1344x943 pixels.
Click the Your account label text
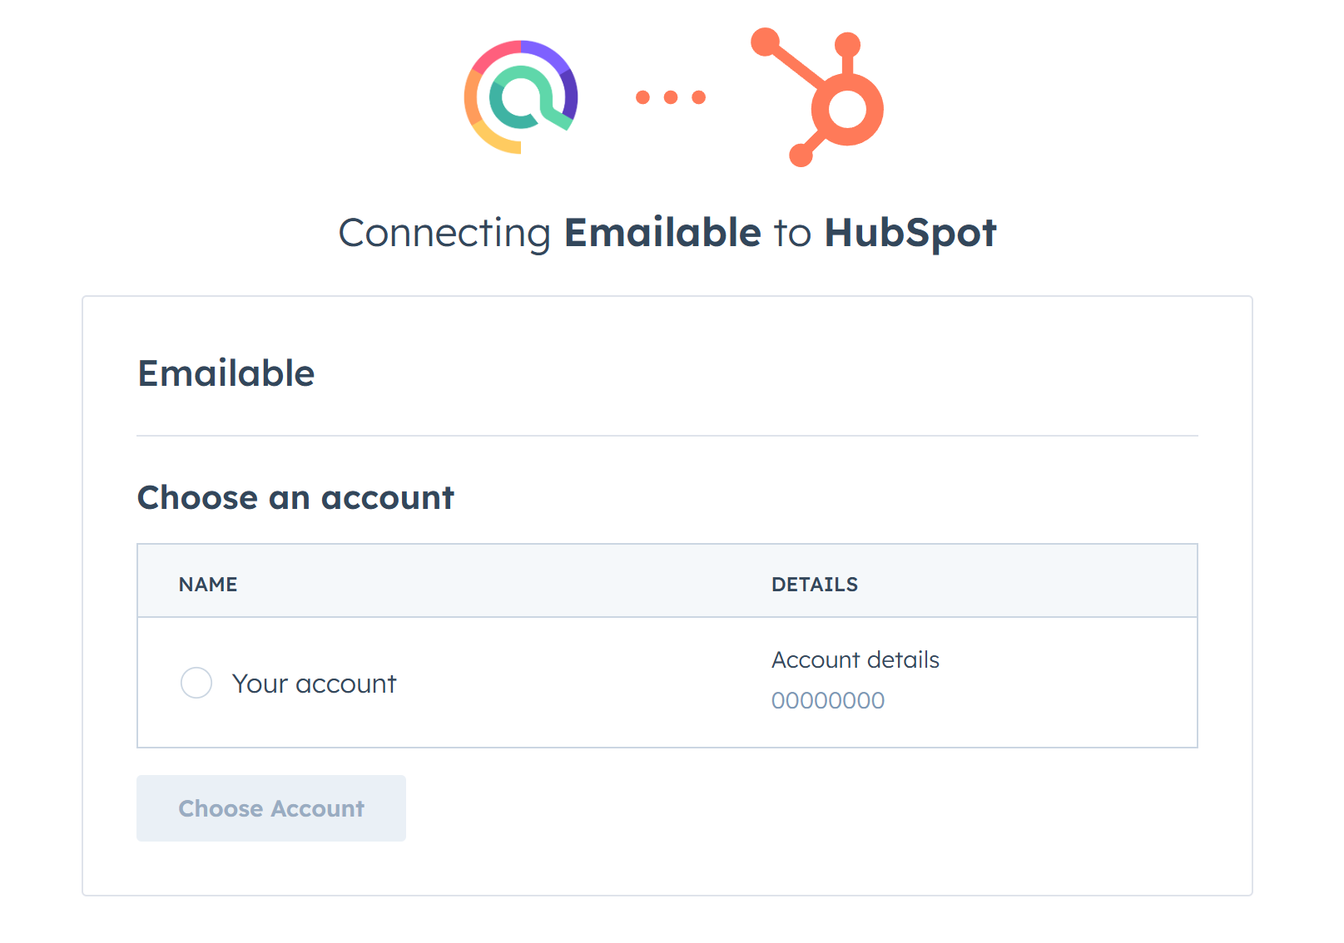(315, 684)
